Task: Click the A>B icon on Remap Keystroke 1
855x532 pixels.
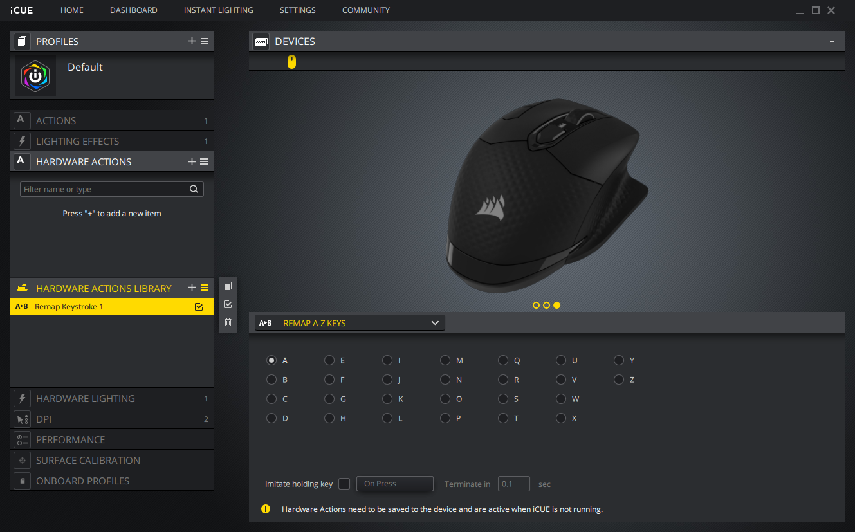Action: [22, 307]
